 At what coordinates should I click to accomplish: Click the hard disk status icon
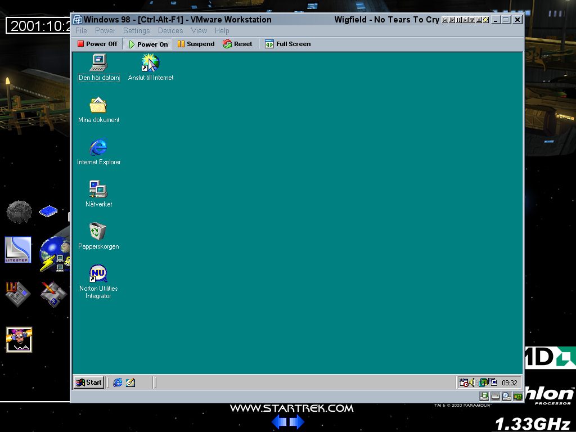pos(496,397)
